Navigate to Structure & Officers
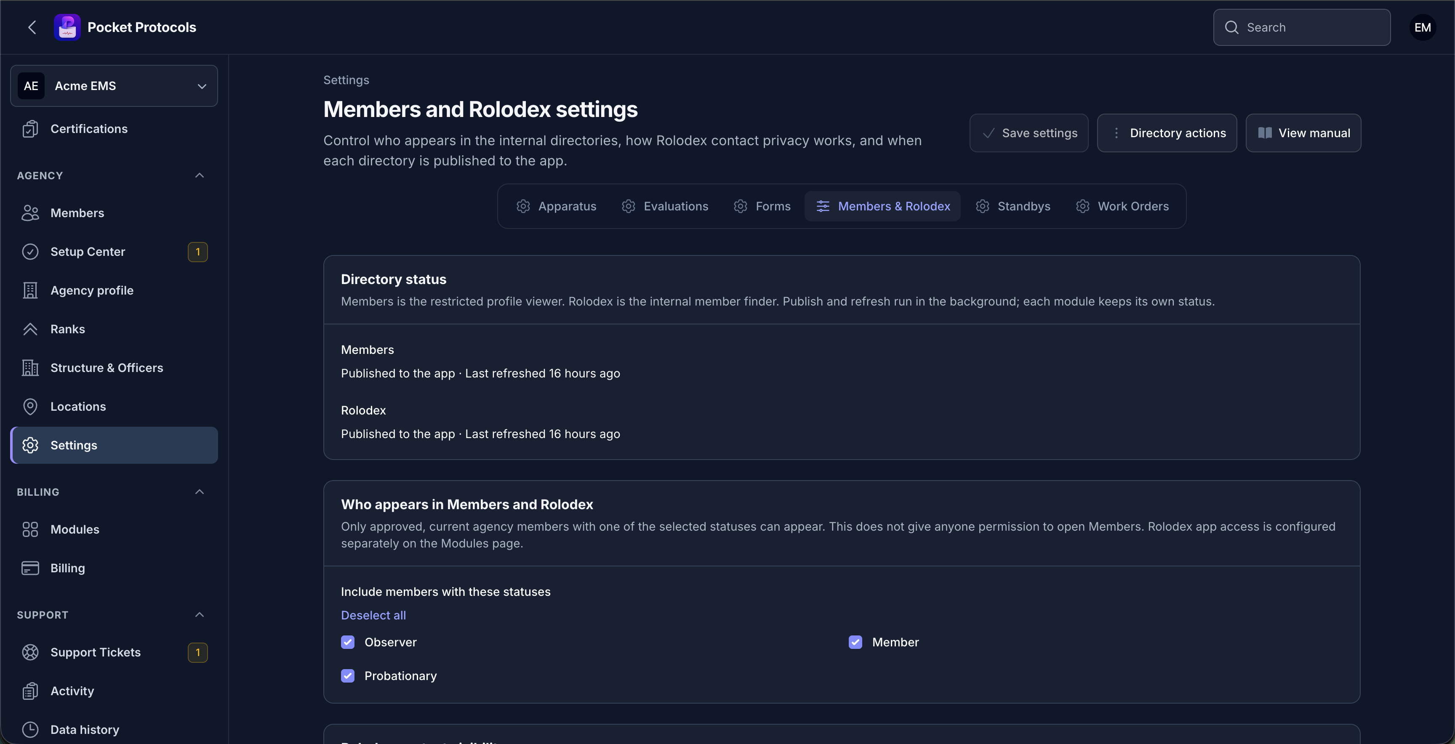1455x744 pixels. [114, 367]
